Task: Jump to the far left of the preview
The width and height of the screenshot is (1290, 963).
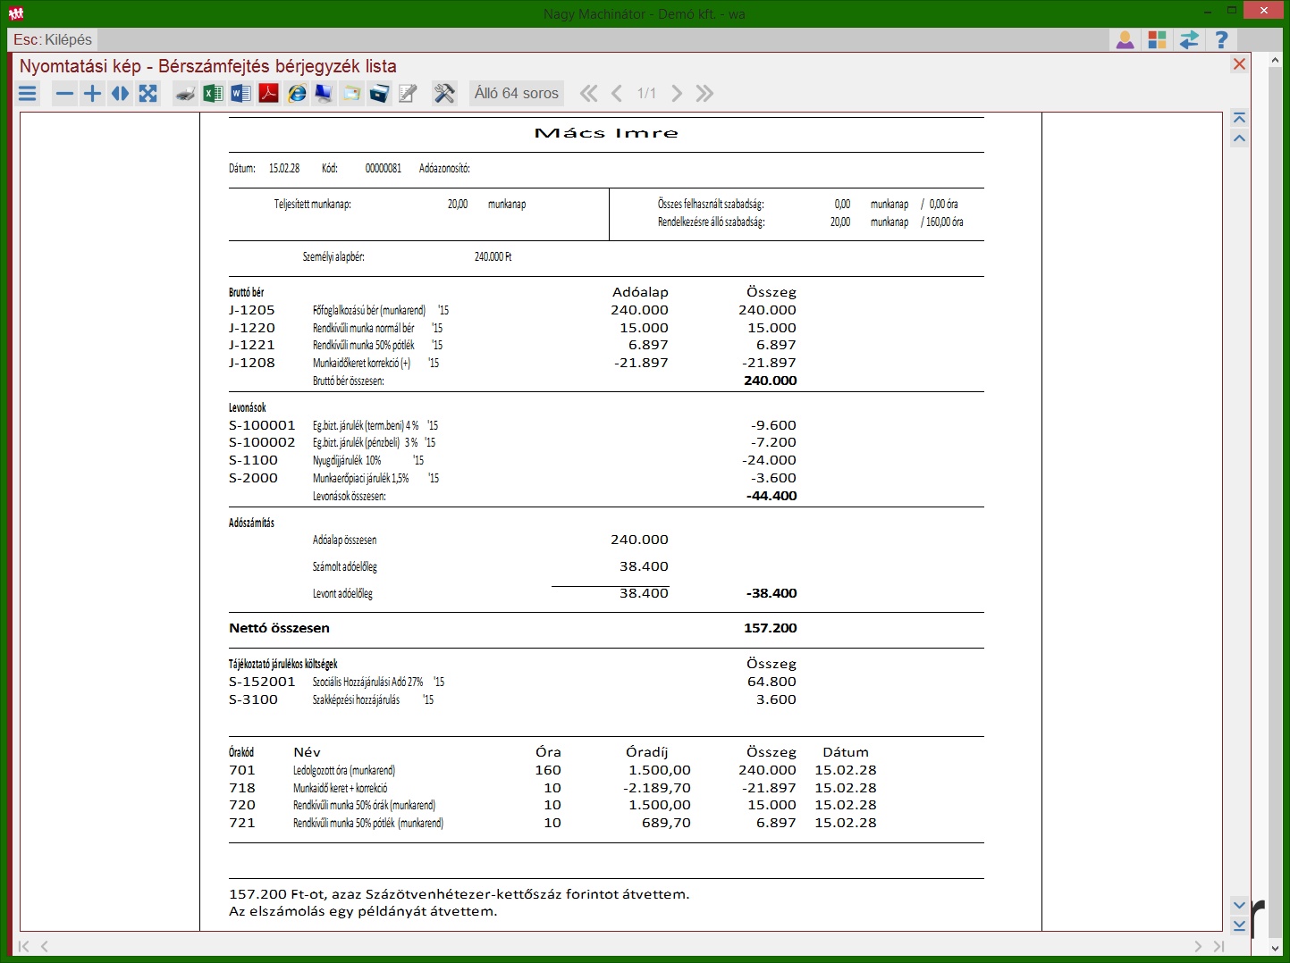Action: coord(24,946)
